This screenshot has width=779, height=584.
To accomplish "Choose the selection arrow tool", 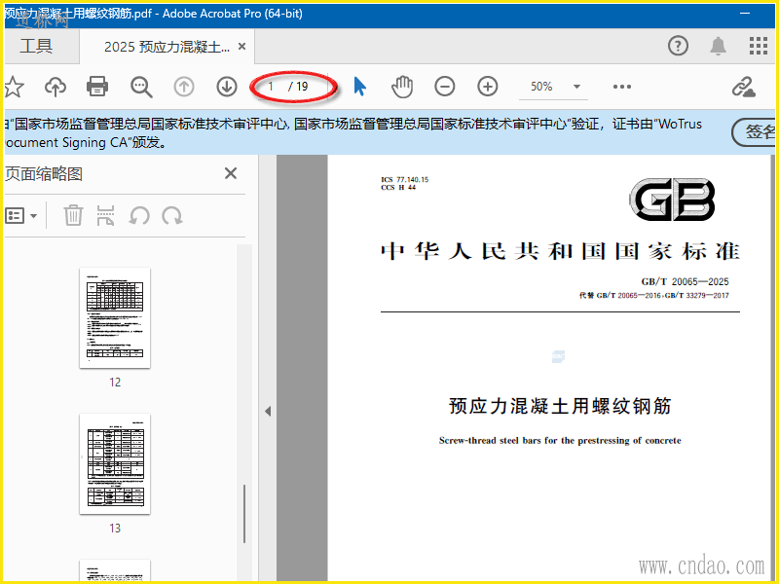I will pos(359,87).
